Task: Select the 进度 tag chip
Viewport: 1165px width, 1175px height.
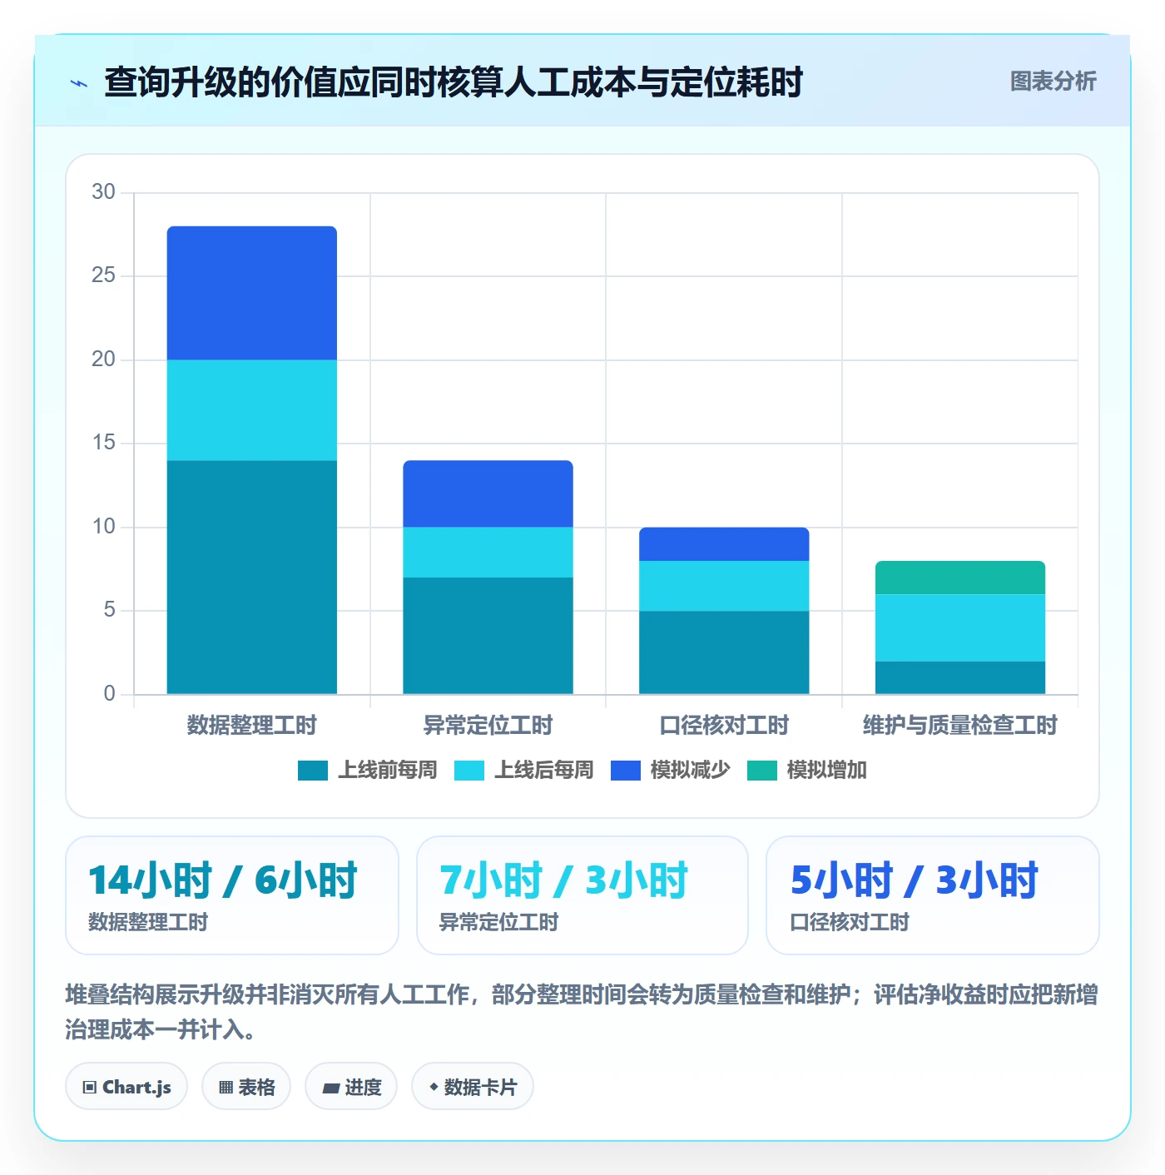Action: click(x=351, y=1087)
